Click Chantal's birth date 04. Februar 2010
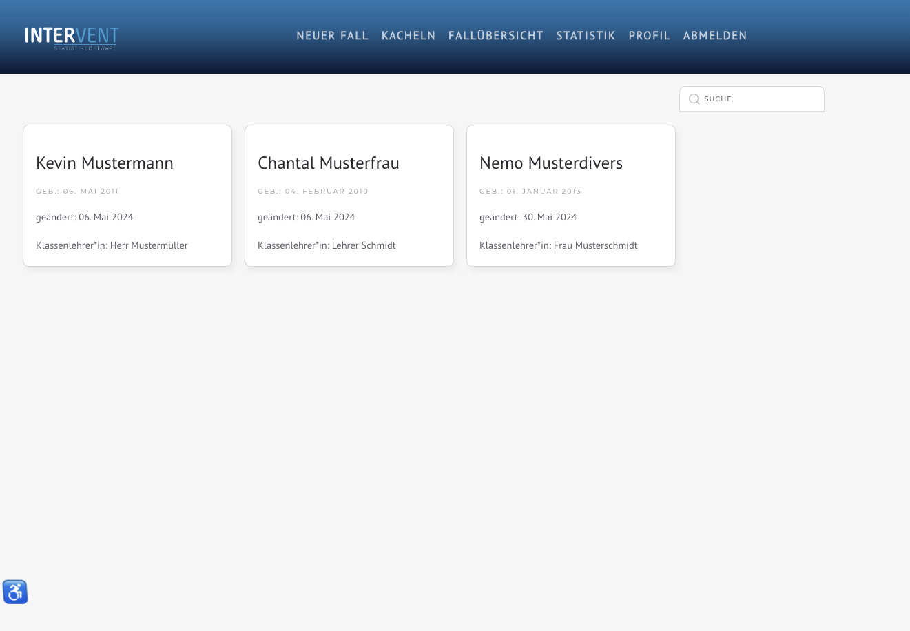The height and width of the screenshot is (631, 910). (313, 192)
